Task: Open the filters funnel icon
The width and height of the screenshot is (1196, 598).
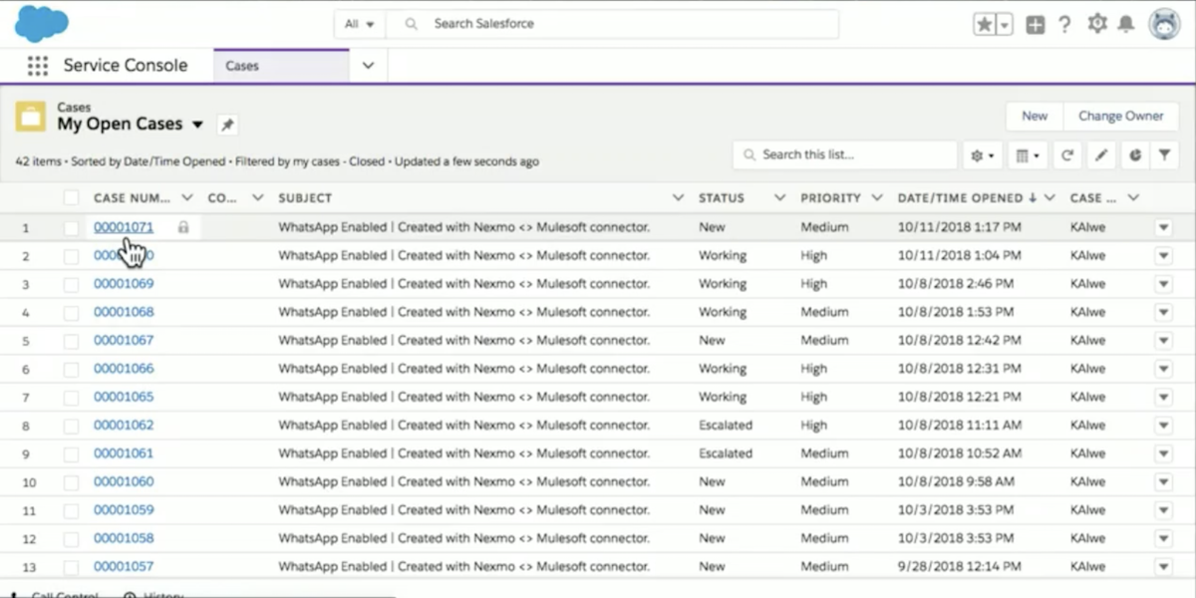Action: click(x=1164, y=155)
